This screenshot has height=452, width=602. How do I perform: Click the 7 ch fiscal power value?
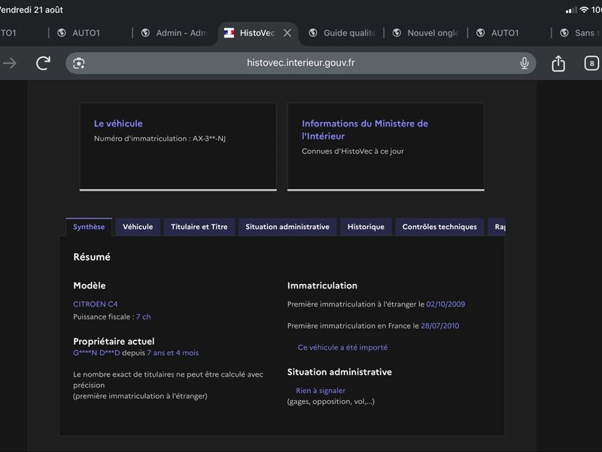[143, 316]
